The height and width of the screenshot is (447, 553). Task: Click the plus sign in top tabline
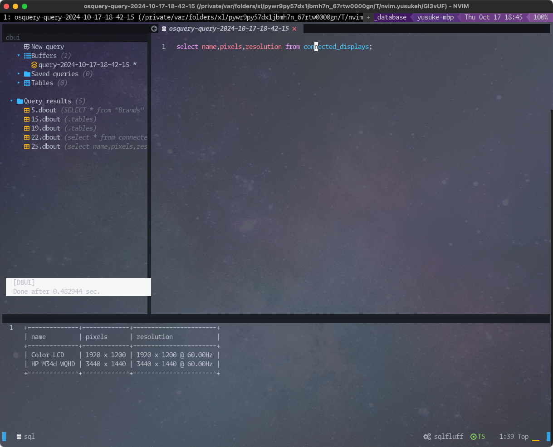(368, 17)
